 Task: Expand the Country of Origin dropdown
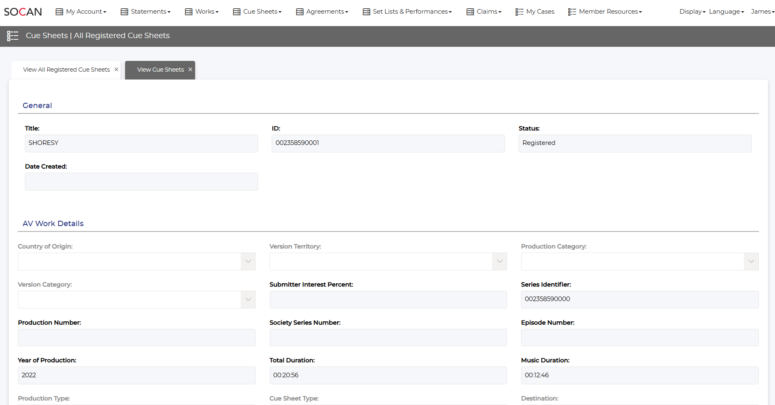point(248,261)
